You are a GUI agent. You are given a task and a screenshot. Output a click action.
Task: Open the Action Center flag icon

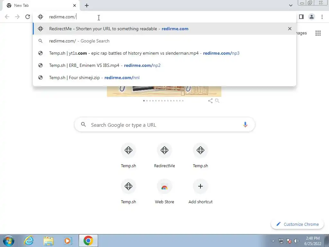point(289,241)
